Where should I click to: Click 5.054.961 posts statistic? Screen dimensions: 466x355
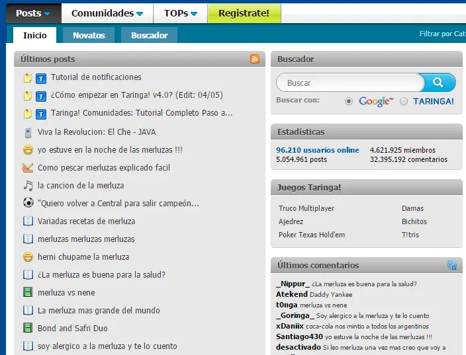301,159
